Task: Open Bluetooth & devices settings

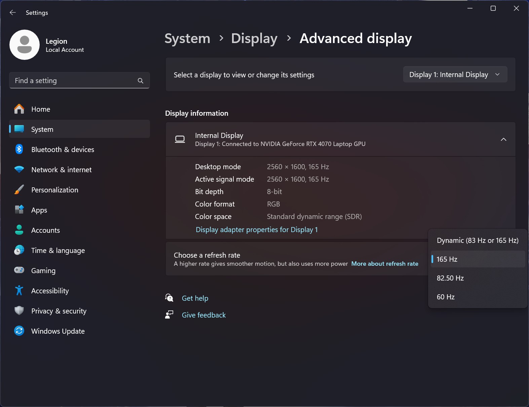Action: (x=79, y=149)
